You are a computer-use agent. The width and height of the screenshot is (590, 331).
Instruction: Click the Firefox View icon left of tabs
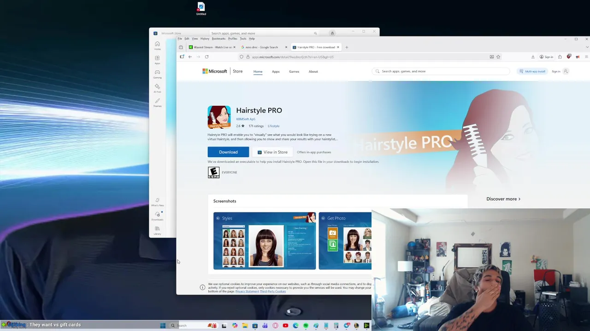click(181, 47)
